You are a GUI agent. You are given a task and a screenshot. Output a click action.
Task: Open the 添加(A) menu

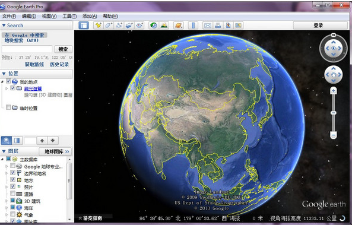[x=90, y=16]
